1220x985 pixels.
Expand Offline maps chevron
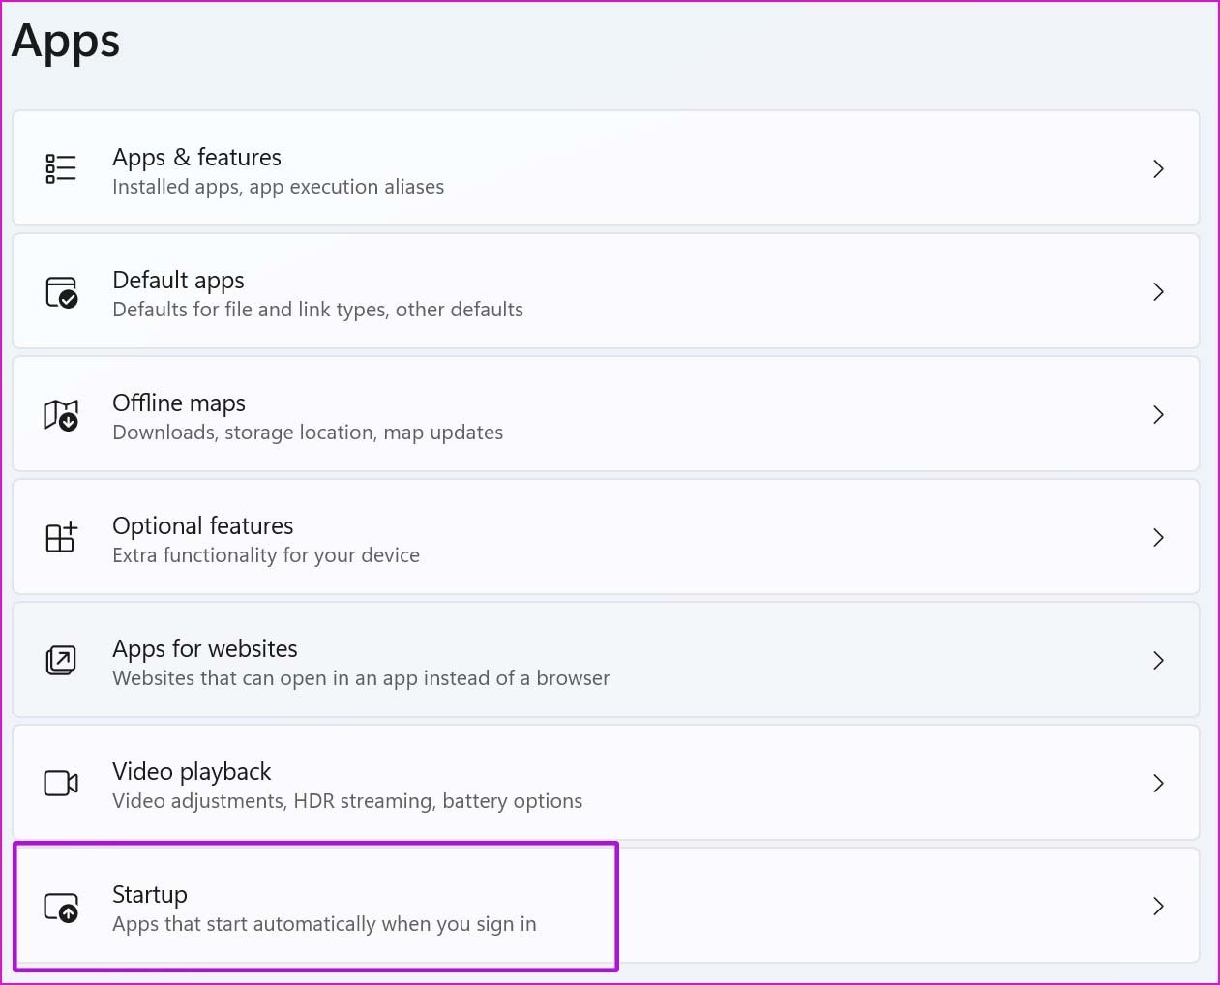tap(1158, 414)
